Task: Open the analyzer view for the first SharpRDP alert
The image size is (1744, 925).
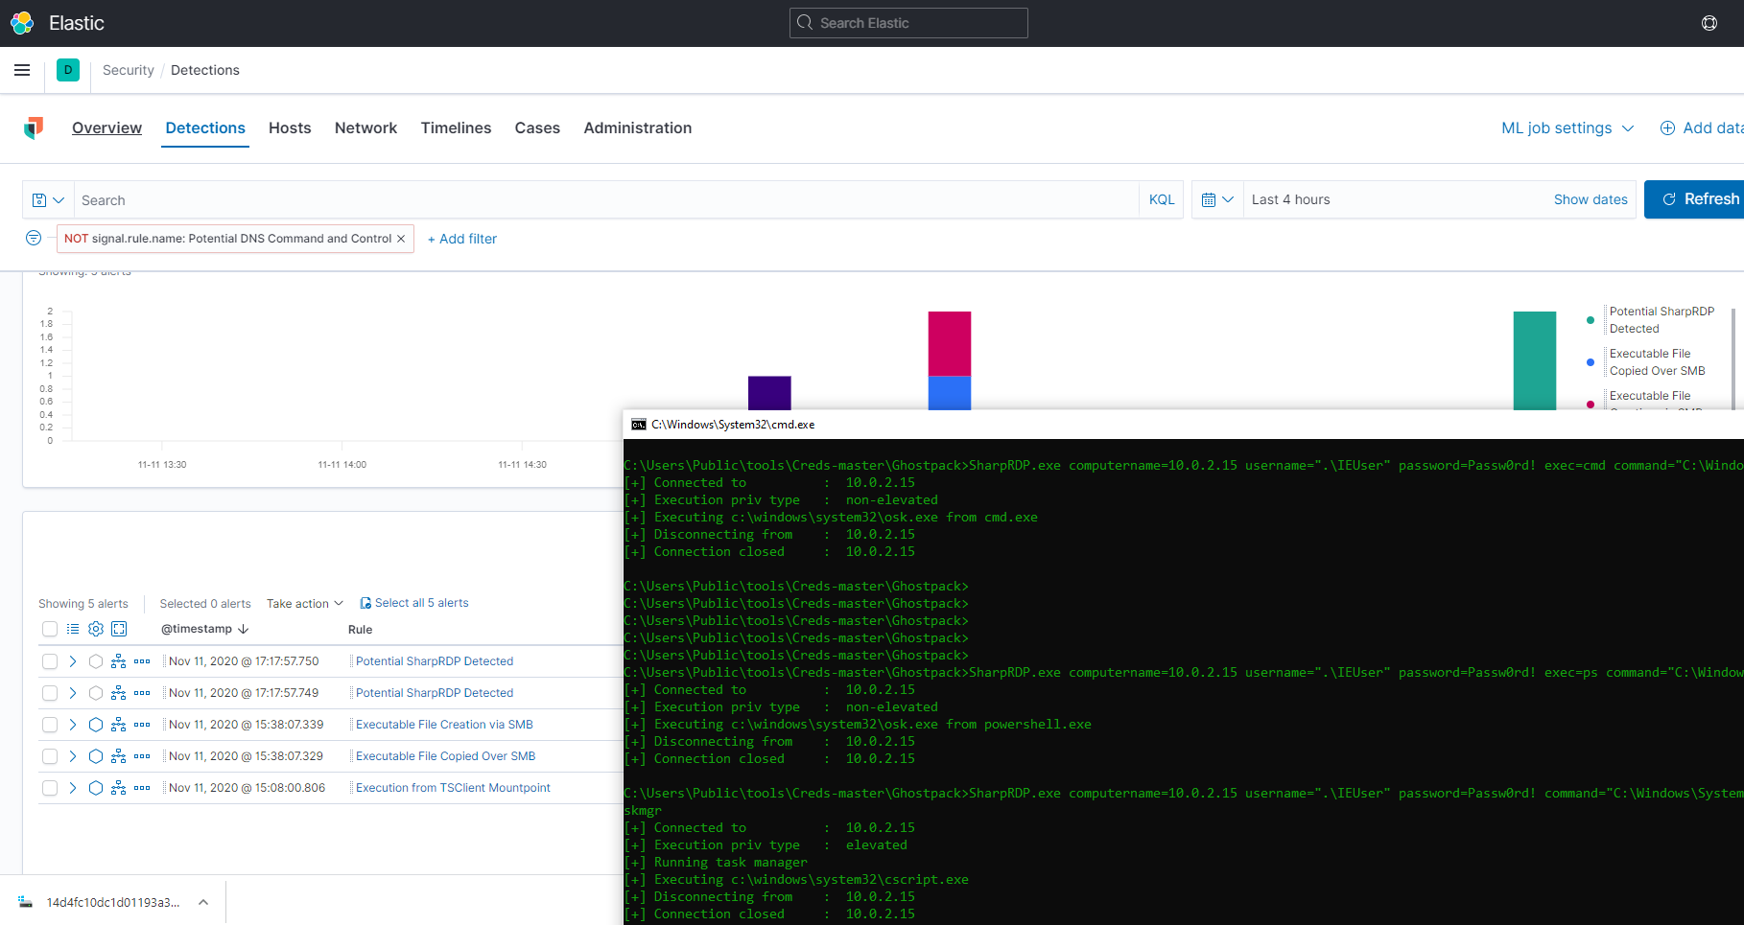Action: tap(118, 661)
